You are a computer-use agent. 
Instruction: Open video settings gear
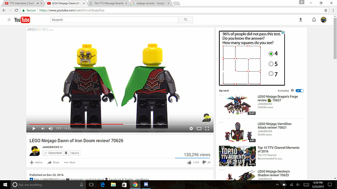pyautogui.click(x=191, y=129)
